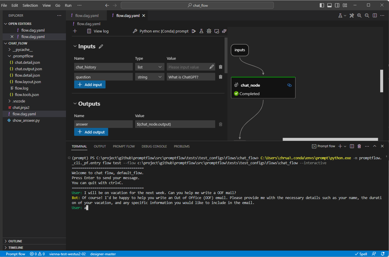Click the zoom in magnifier icon

click(359, 16)
